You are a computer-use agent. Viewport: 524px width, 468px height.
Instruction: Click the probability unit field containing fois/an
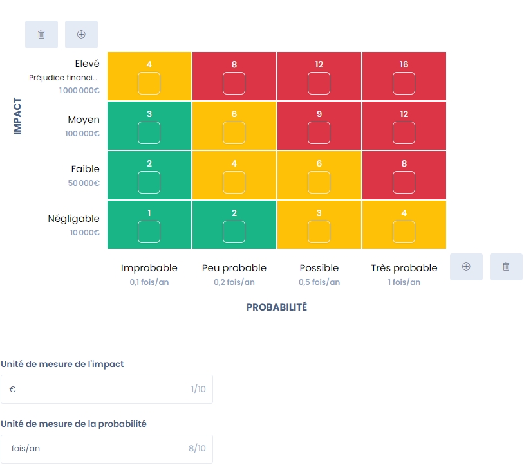pyautogui.click(x=97, y=448)
